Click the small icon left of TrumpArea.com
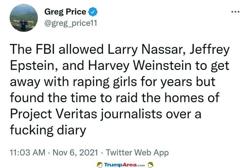This screenshot has width=250, height=168. [x=100, y=164]
